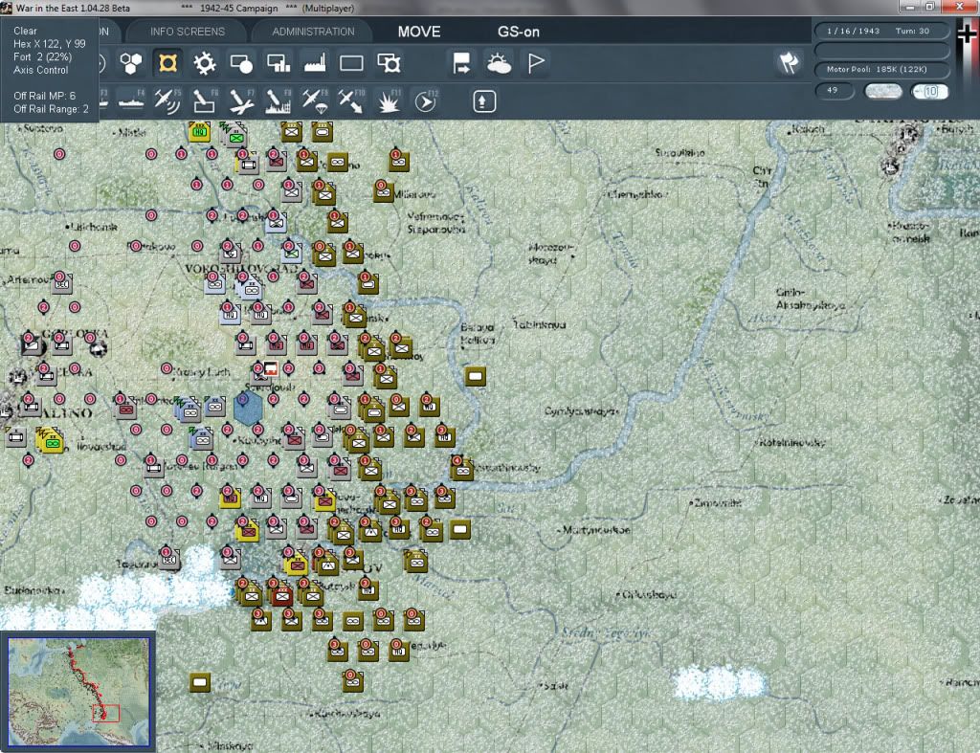Screen dimensions: 980x753
Task: Click the F11 explosion icon
Action: click(x=389, y=101)
